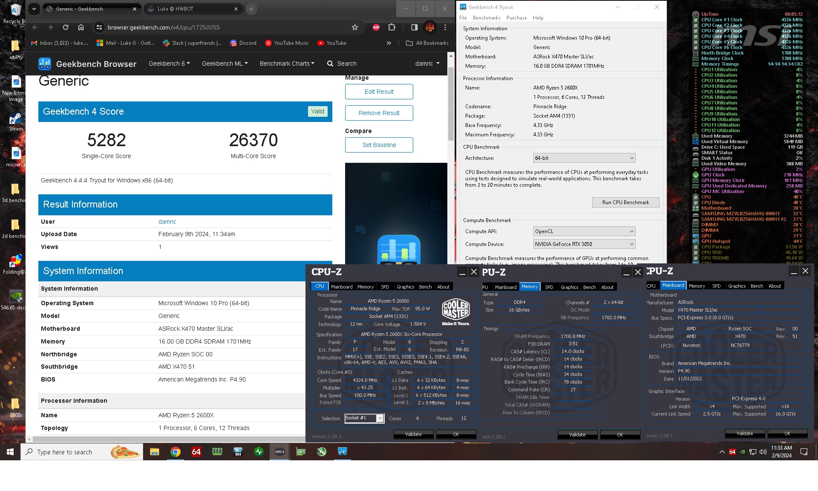
Task: Open the Chrome profile avatar
Action: pos(430,27)
